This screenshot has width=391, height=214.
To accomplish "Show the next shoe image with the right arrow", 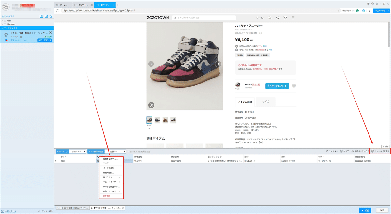I will [x=218, y=64].
